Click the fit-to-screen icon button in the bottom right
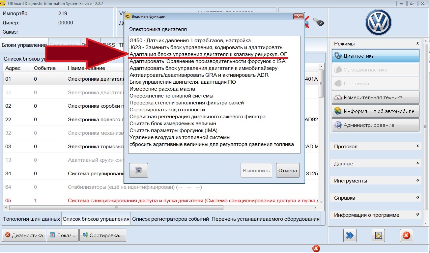 pos(378,236)
